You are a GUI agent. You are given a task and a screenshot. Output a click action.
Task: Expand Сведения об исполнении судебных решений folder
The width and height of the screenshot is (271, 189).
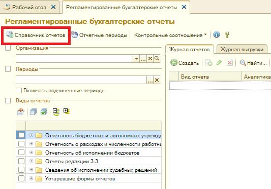pyautogui.click(x=31, y=170)
